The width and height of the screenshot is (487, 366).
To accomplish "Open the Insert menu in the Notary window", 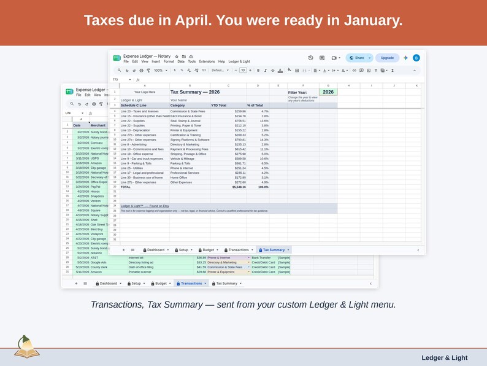I will tap(156, 61).
